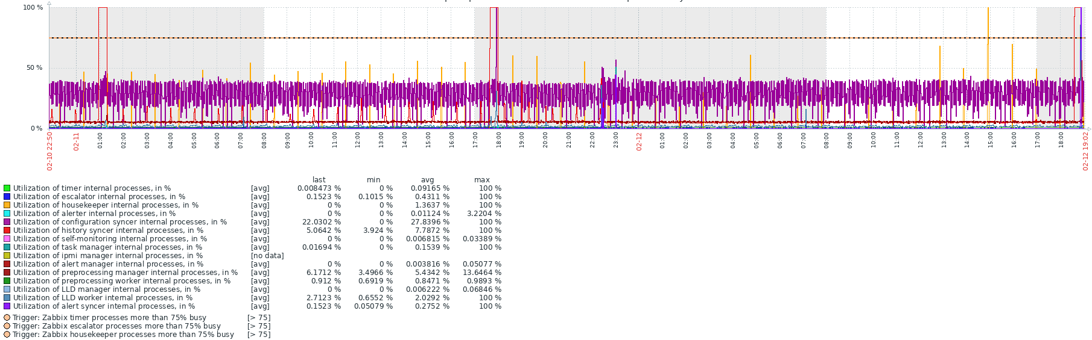1092x340 pixels.
Task: Click the escalator processes trigger circle icon
Action: 7,326
